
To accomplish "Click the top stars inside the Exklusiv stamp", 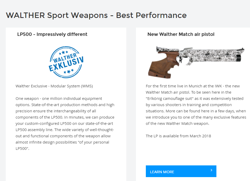I will tap(64, 52).
